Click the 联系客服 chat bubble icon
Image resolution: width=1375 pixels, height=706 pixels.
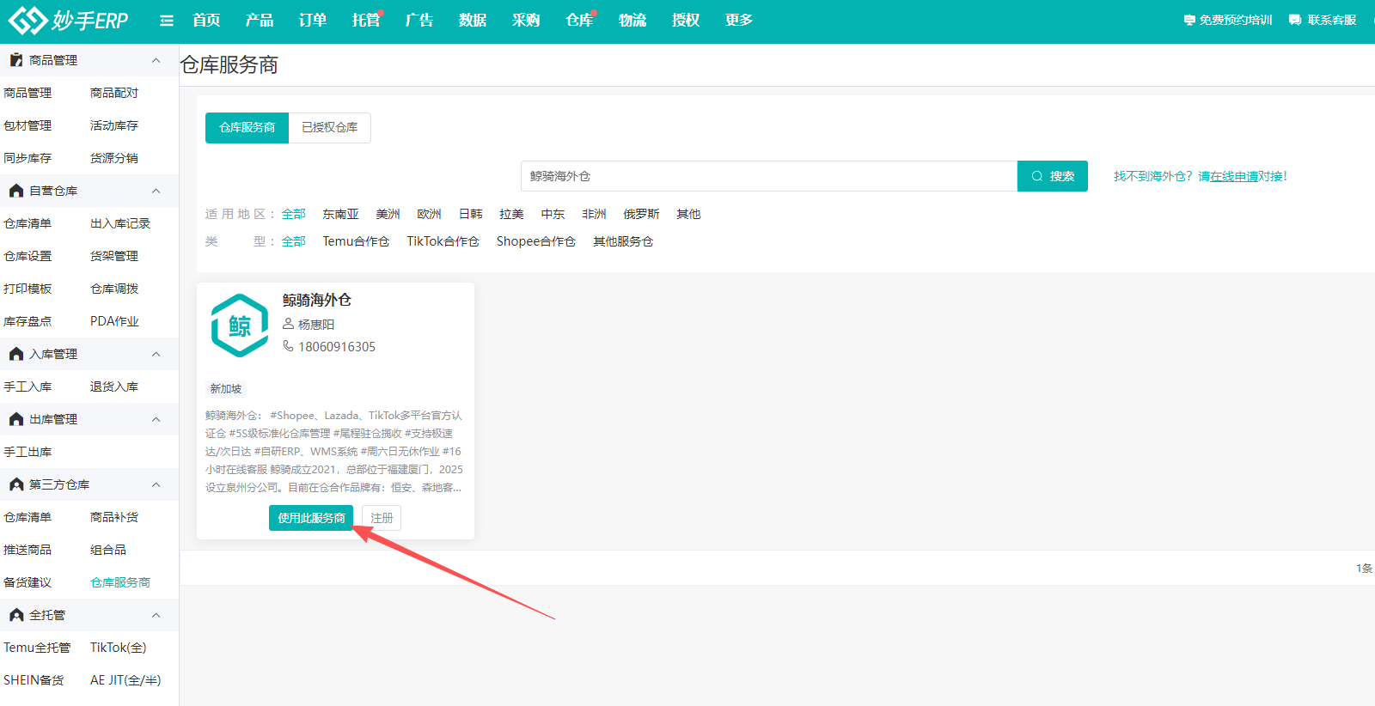click(1295, 20)
